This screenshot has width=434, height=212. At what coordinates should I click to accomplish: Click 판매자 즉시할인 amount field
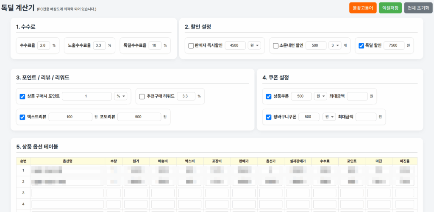[235, 46]
